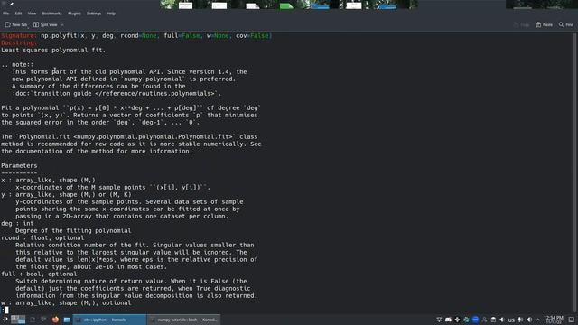The height and width of the screenshot is (325, 578).
Task: Open the Bookmarks menu
Action: [52, 14]
